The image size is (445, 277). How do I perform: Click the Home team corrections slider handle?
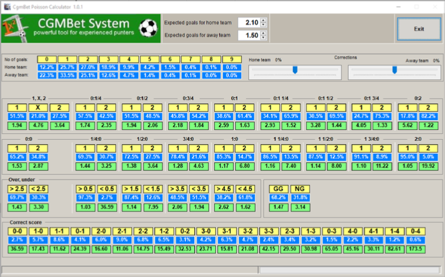[x=295, y=70]
